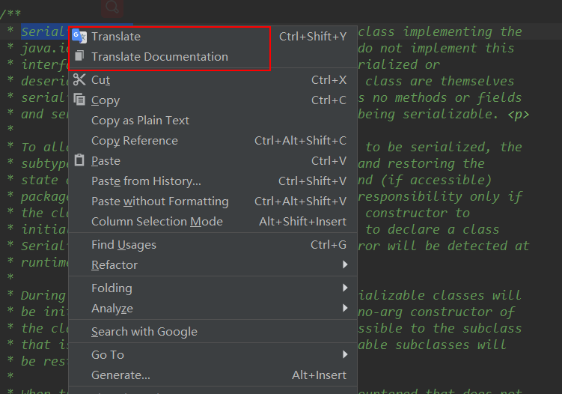Toggle Column Selection Mode
Viewport: 562px width, 394px height.
(x=157, y=221)
